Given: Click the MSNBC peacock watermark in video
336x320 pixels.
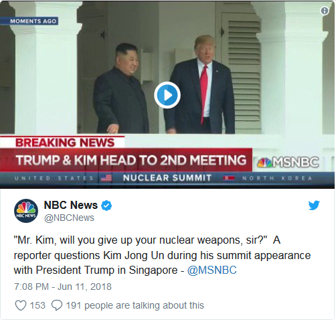Looking at the screenshot, I should (288, 162).
